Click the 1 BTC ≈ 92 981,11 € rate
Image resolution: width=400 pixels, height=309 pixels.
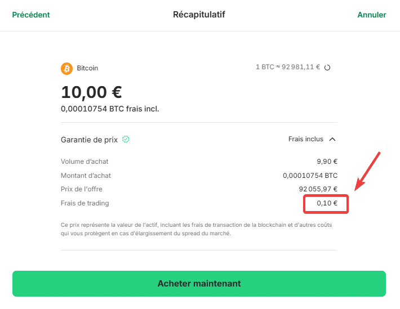(288, 67)
